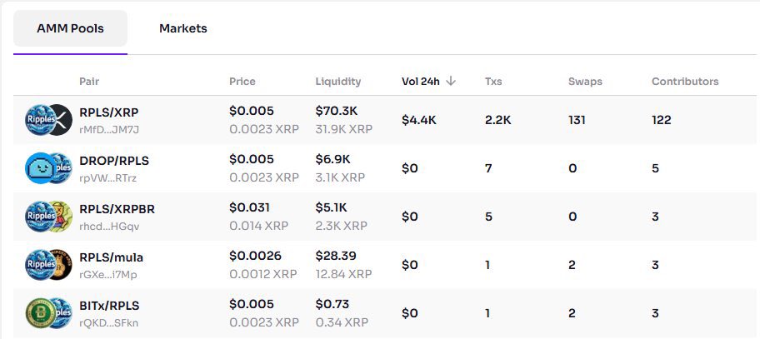Click the Pair column header

pyautogui.click(x=89, y=82)
